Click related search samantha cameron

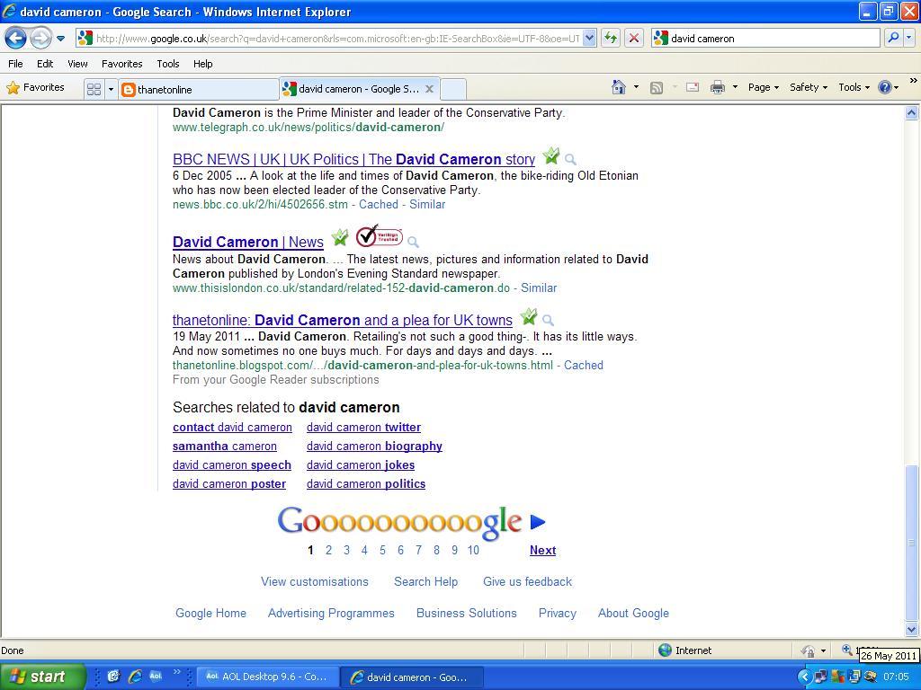click(224, 447)
